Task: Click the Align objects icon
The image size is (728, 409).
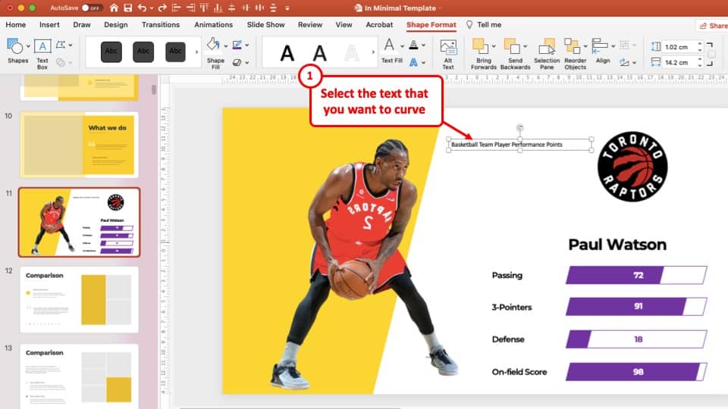Action: click(601, 46)
